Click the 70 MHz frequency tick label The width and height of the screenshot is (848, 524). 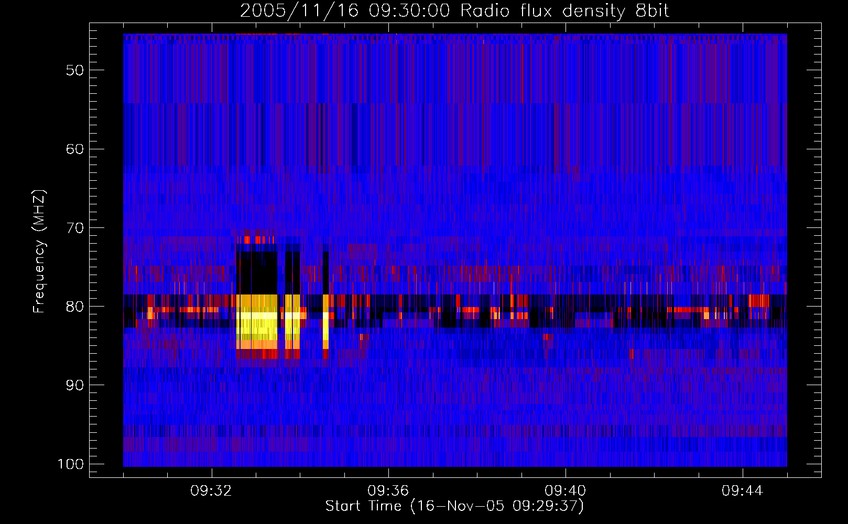tap(75, 228)
